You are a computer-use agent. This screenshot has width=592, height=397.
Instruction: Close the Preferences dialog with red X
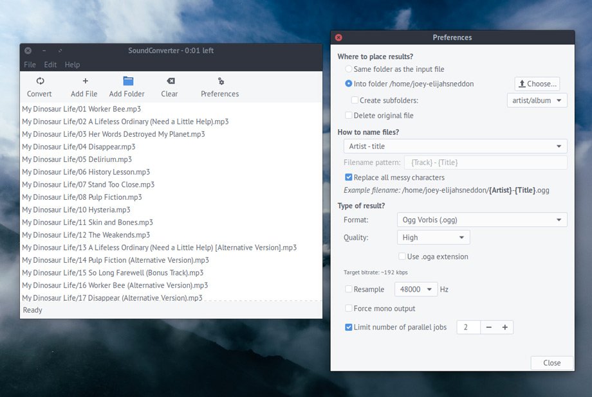pos(338,38)
